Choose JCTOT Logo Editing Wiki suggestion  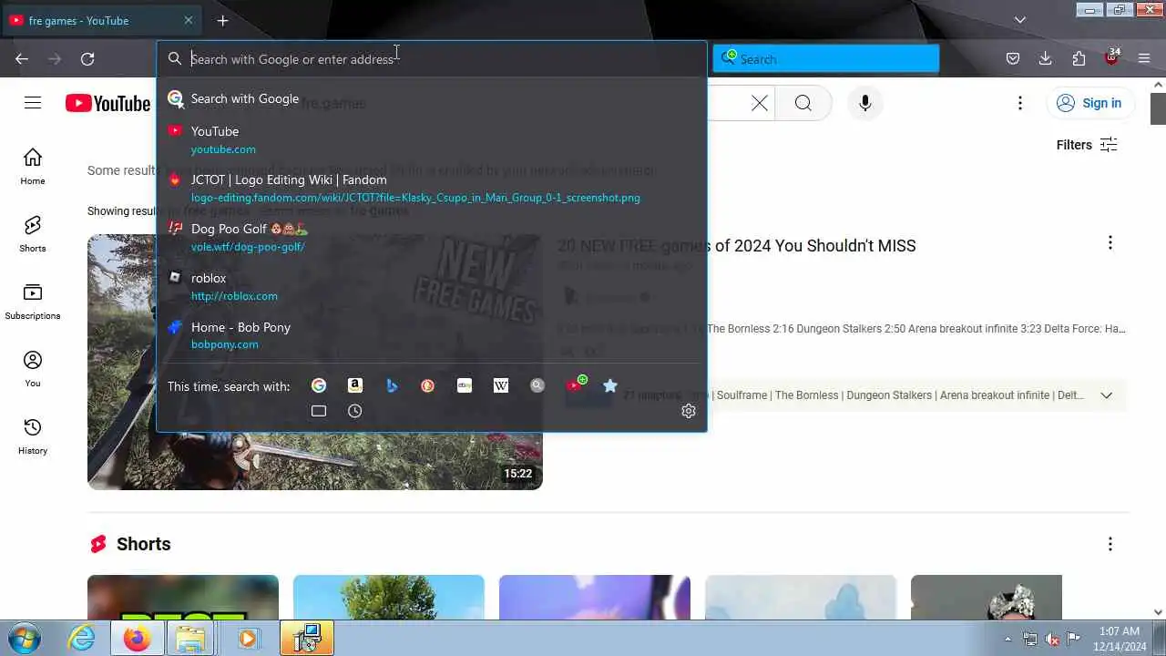tap(432, 188)
